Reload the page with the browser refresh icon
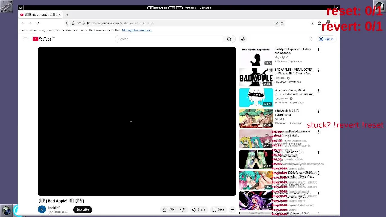 click(x=37, y=23)
